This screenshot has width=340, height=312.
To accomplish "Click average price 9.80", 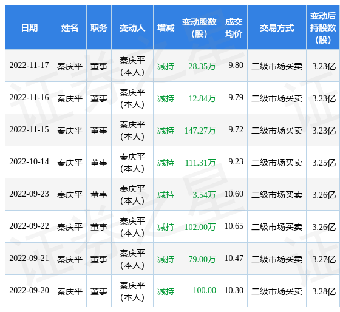I will [x=236, y=66].
